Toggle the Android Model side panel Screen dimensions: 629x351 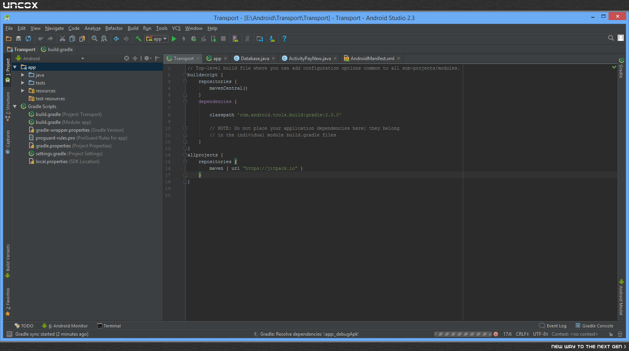click(621, 297)
